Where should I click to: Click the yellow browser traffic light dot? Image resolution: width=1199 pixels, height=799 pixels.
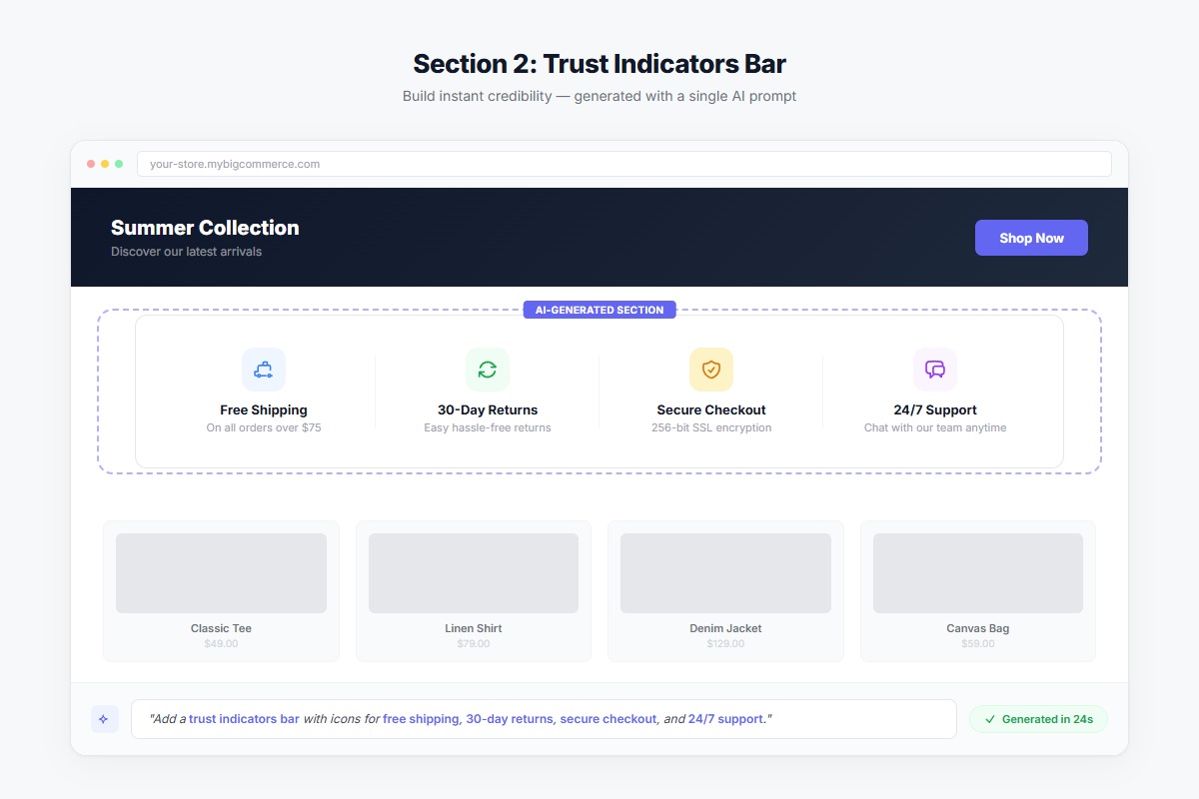pos(104,163)
